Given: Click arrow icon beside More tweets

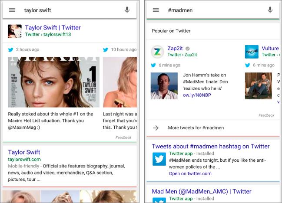Looking at the screenshot, I should [156, 128].
